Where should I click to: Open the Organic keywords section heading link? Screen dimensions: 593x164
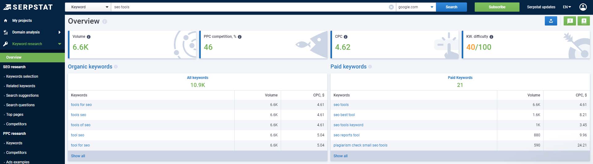tap(90, 67)
